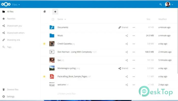Screen dimensions: 178x101
Task: Share the Don Norman video
Action: coord(127,52)
